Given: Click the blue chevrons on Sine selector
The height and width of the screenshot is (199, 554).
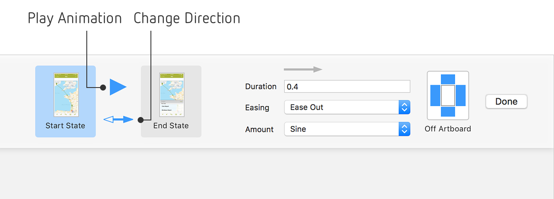Looking at the screenshot, I should click(x=404, y=129).
